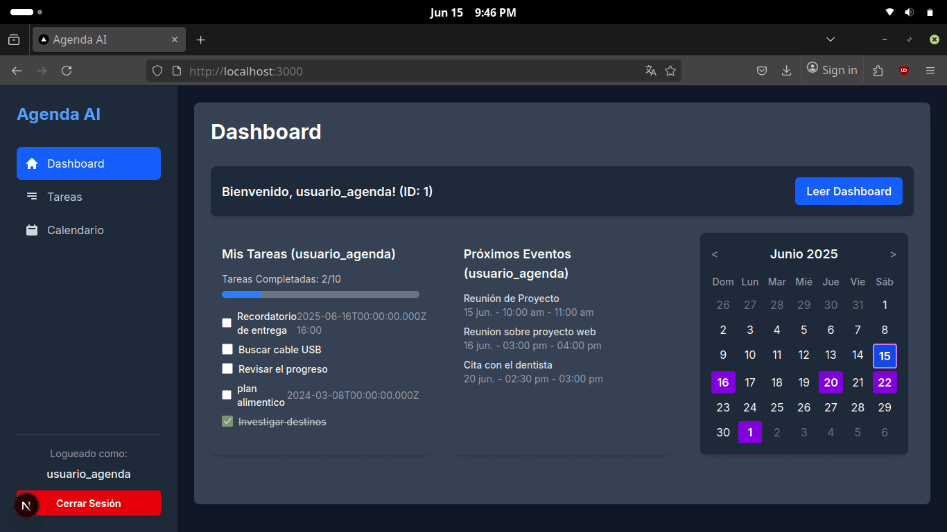Screen dimensions: 947x532
Task: Open the Firefox hamburger application menu
Action: point(930,71)
